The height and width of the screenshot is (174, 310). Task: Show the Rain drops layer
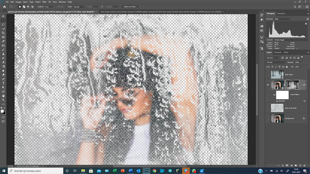268,74
